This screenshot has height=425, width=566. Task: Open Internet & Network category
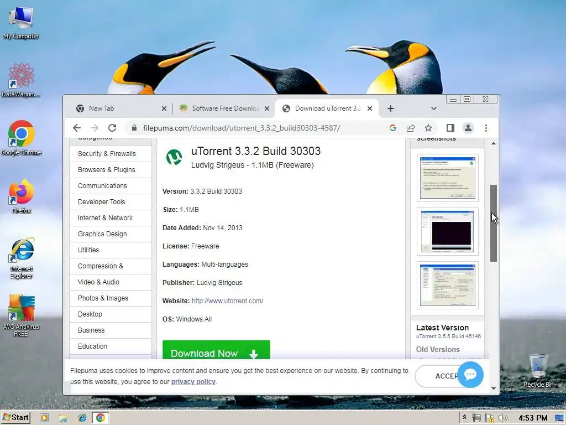pyautogui.click(x=110, y=218)
